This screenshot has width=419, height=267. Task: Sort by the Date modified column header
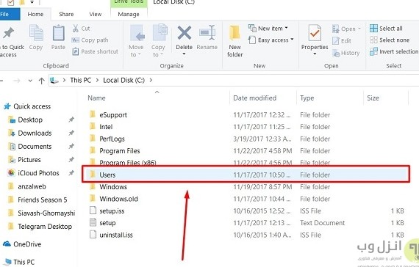tap(254, 98)
